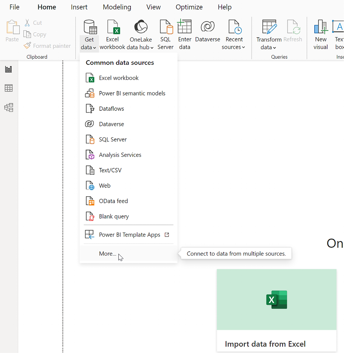Select the Home ribbon tab
Viewport: 344px width, 353px height.
coord(47,7)
